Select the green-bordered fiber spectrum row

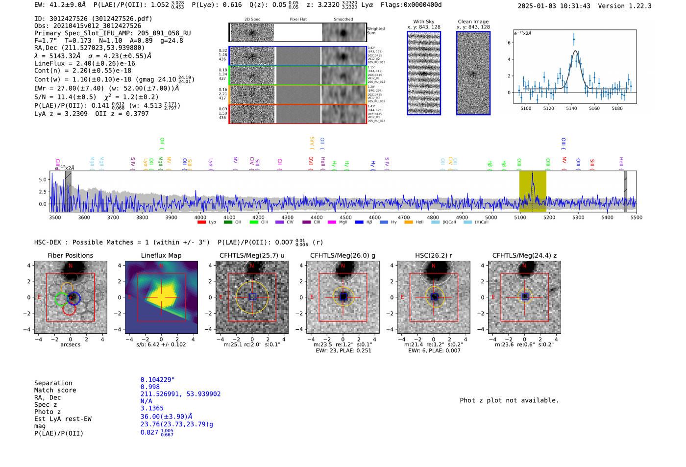point(298,75)
